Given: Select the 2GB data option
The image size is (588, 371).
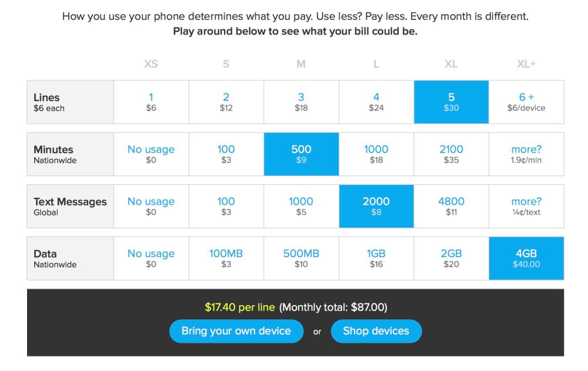Looking at the screenshot, I should 451,258.
